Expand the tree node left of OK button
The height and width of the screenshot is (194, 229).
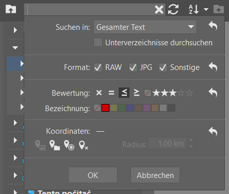coord(15,175)
